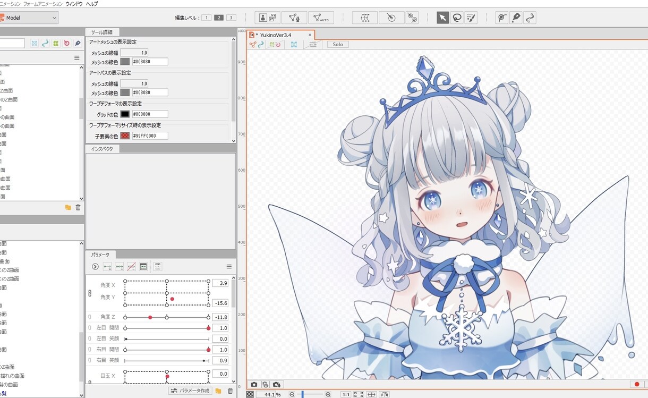Open the フォームアニメーション menu
The width and height of the screenshot is (648, 398).
(42, 4)
